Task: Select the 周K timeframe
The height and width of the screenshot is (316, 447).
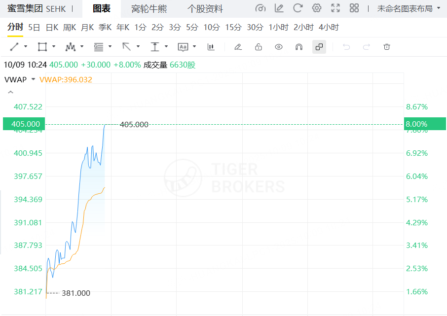Action: (x=70, y=27)
